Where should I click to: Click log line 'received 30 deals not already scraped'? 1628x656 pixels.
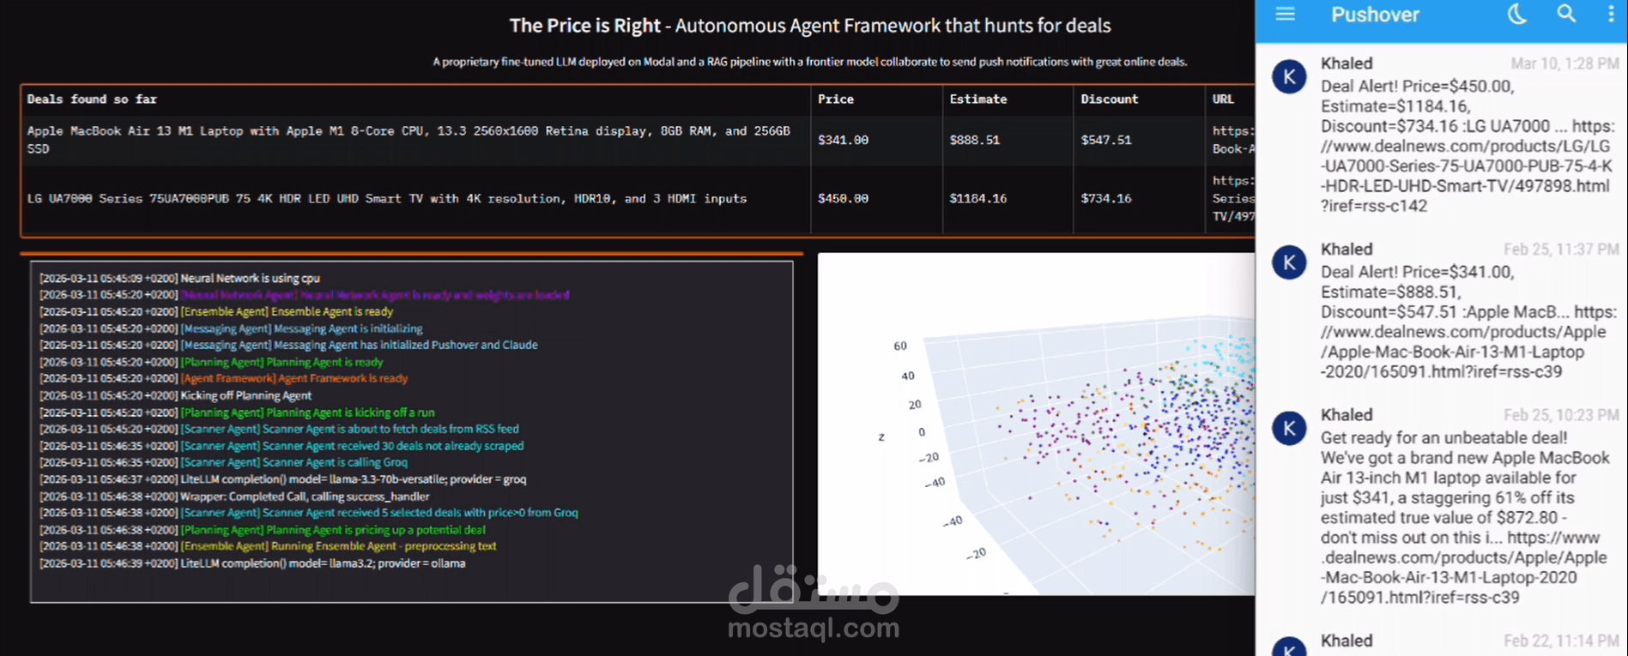point(281,446)
